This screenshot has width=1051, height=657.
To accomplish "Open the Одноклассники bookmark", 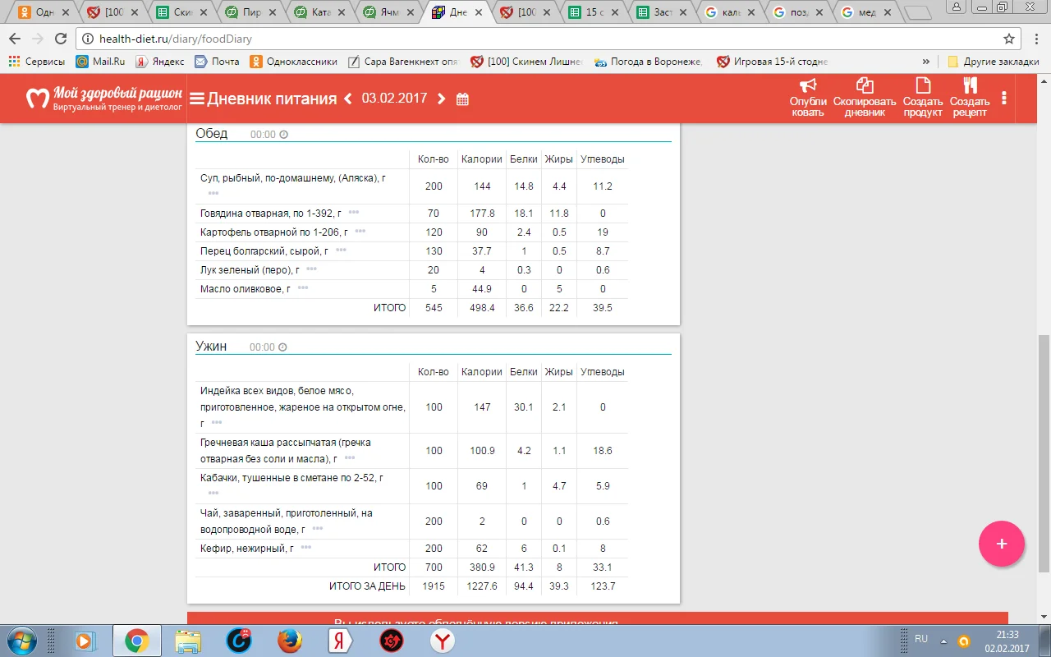I will click(x=294, y=62).
